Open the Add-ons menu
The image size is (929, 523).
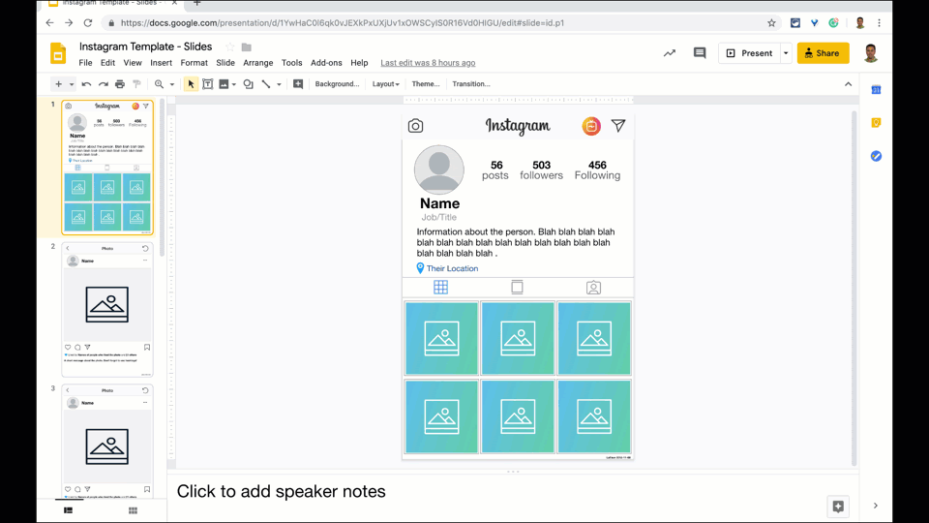coord(326,63)
